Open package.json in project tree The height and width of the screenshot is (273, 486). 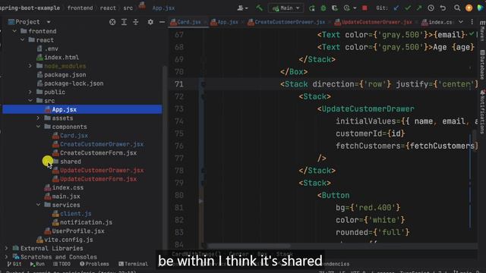(x=62, y=74)
